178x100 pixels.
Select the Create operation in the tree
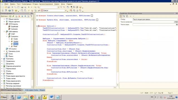click(x=16, y=39)
